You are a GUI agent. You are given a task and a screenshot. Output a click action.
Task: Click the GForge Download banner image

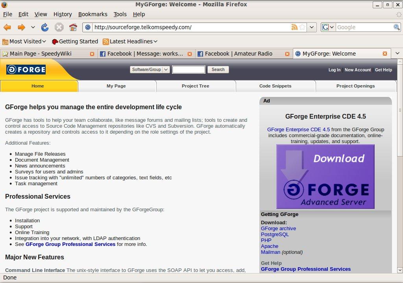click(x=325, y=176)
